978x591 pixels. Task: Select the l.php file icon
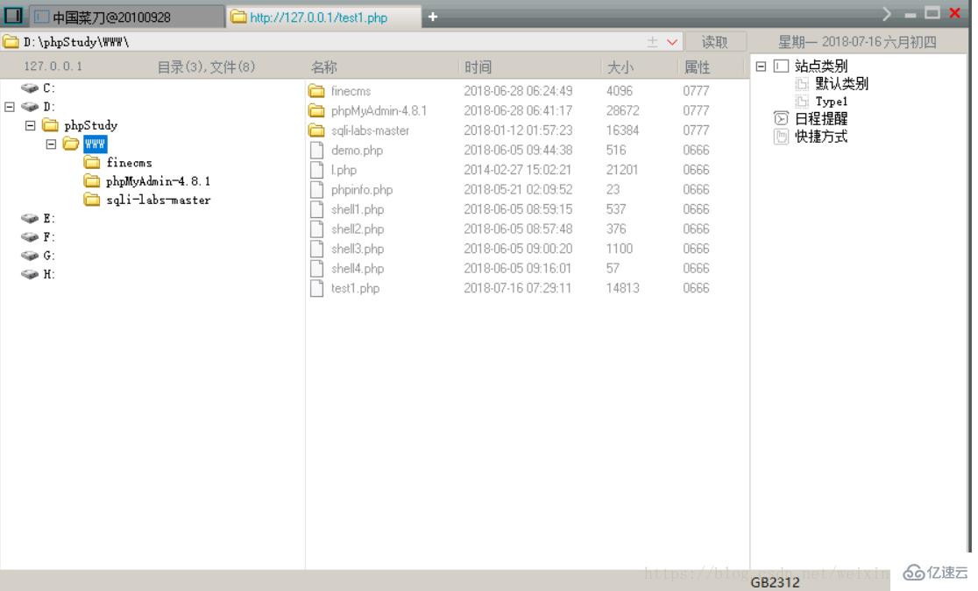point(316,169)
